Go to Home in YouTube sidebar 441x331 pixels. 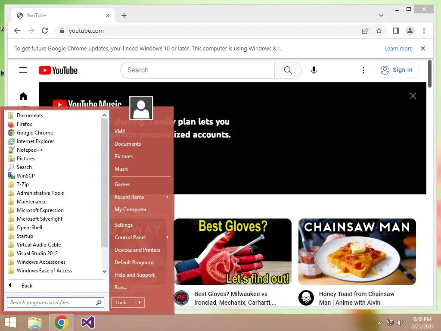pos(23,97)
